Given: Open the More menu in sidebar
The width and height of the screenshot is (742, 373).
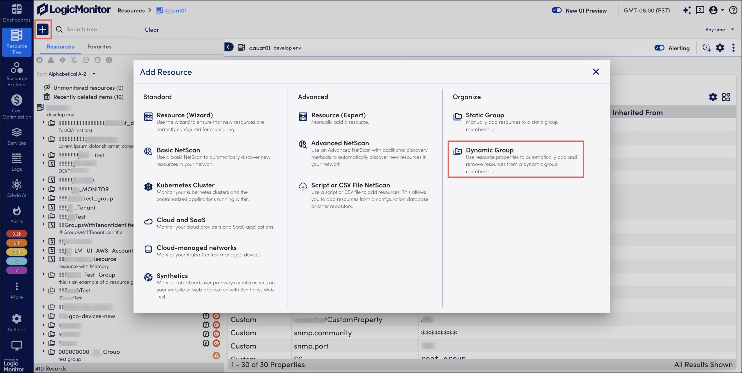Looking at the screenshot, I should [17, 291].
